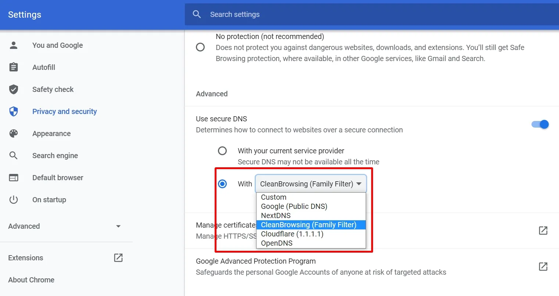559x296 pixels.
Task: Choose Cloudflare (1.1.1.1) from the list
Action: tap(311, 234)
